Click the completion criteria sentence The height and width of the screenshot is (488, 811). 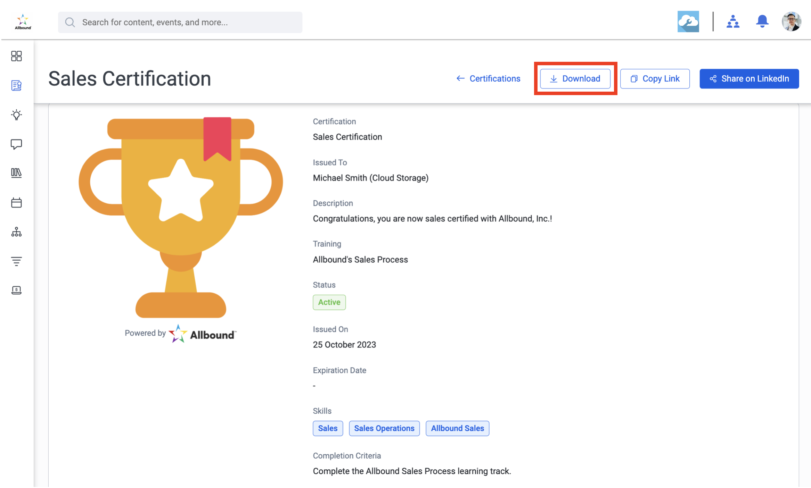pos(412,471)
